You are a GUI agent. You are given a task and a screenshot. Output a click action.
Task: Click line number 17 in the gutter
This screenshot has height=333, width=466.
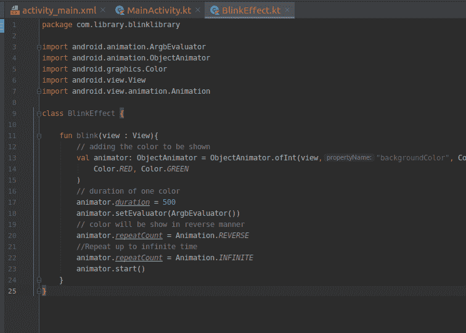pyautogui.click(x=13, y=202)
